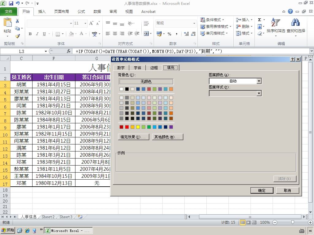Viewport: 314px width, 235px height.
Task: Click the zoom slider handle
Action: 293,222
